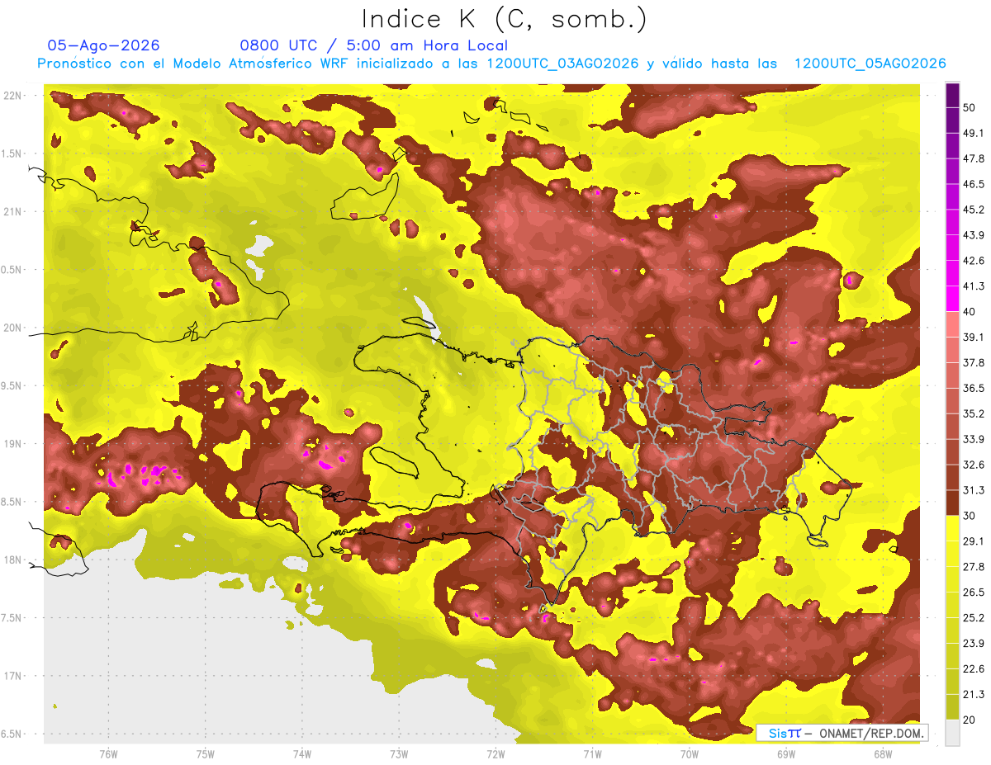This screenshot has height=765, width=991.
Task: Click the '76W' longitude label
Action: click(108, 753)
